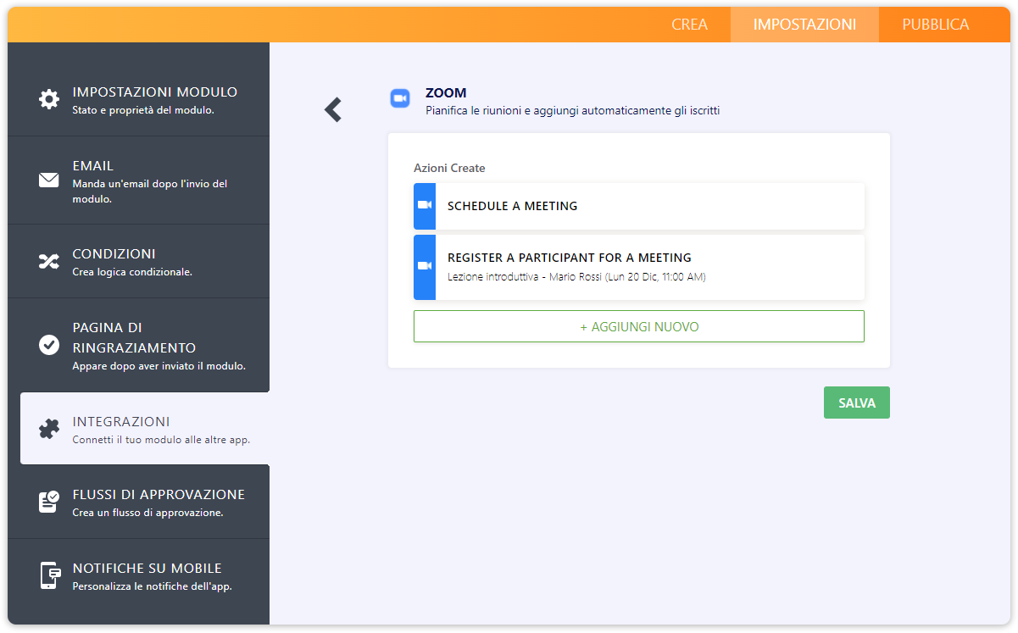Click the shuffle arrows icon for Condizioni
Screen dimensions: 1018x633
coord(49,261)
